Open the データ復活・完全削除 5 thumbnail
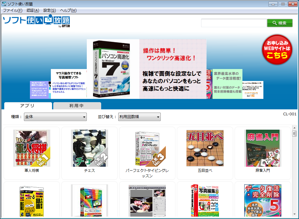This screenshot has width=299, height=219. 263,200
